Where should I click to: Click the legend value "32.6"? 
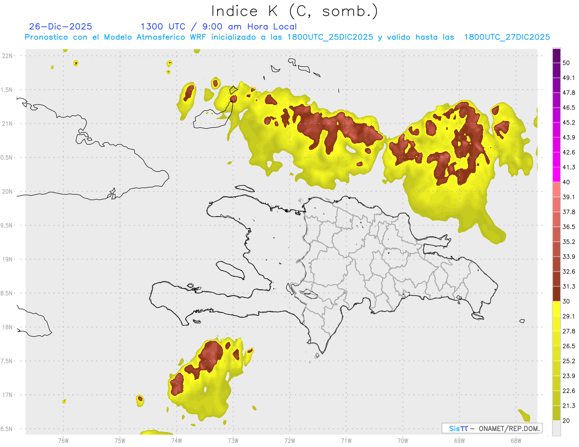(x=568, y=271)
